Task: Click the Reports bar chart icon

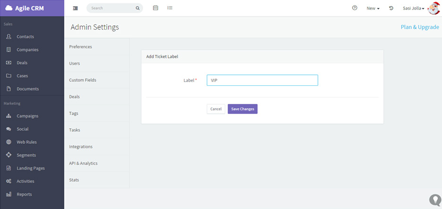Action: pos(9,194)
